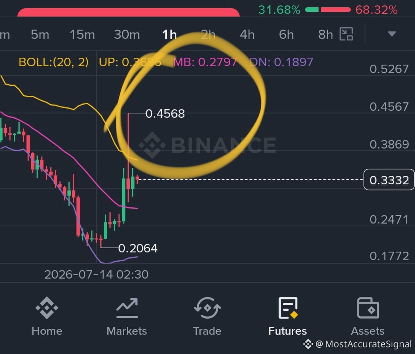Tap the 0.2471 price axis label

(x=389, y=220)
